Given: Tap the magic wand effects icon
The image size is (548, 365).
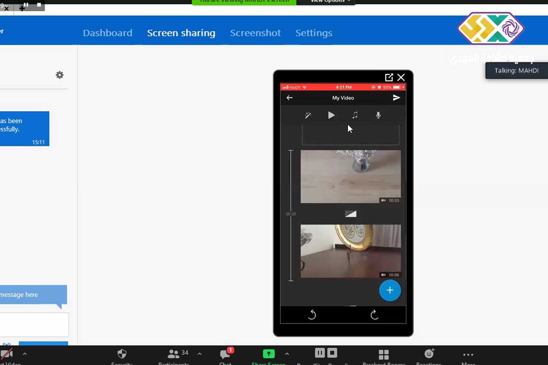Looking at the screenshot, I should [x=308, y=115].
